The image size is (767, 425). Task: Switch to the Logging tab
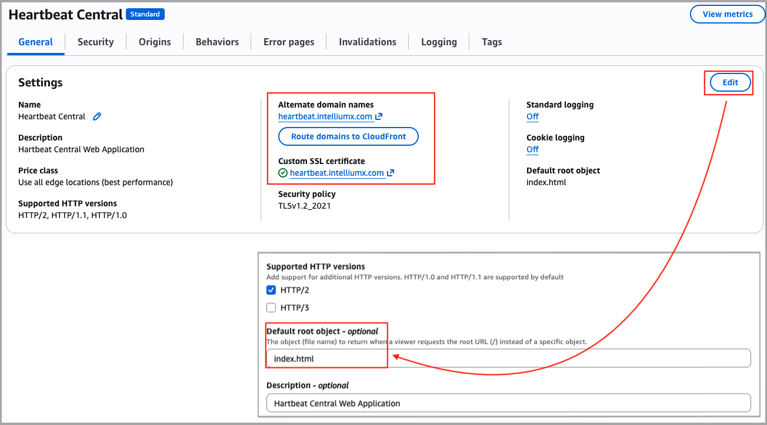[x=439, y=42]
